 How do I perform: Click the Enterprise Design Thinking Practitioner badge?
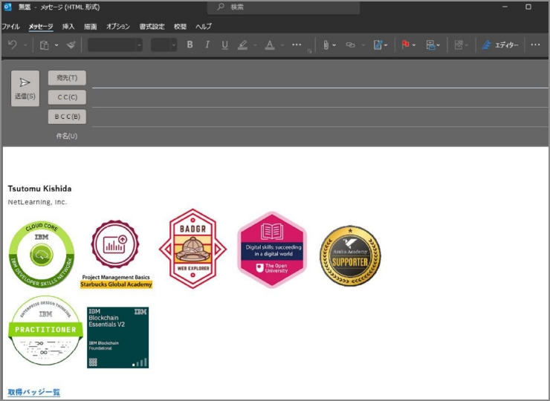tap(45, 330)
